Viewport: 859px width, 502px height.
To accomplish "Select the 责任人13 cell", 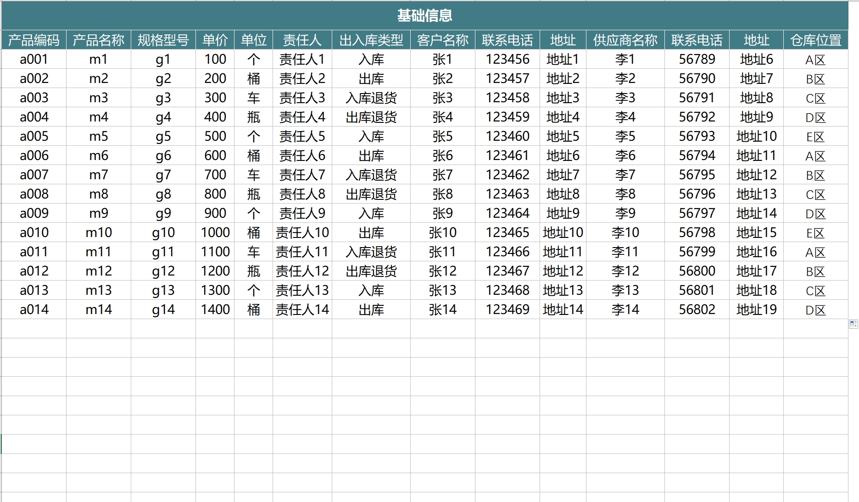I will 302,290.
